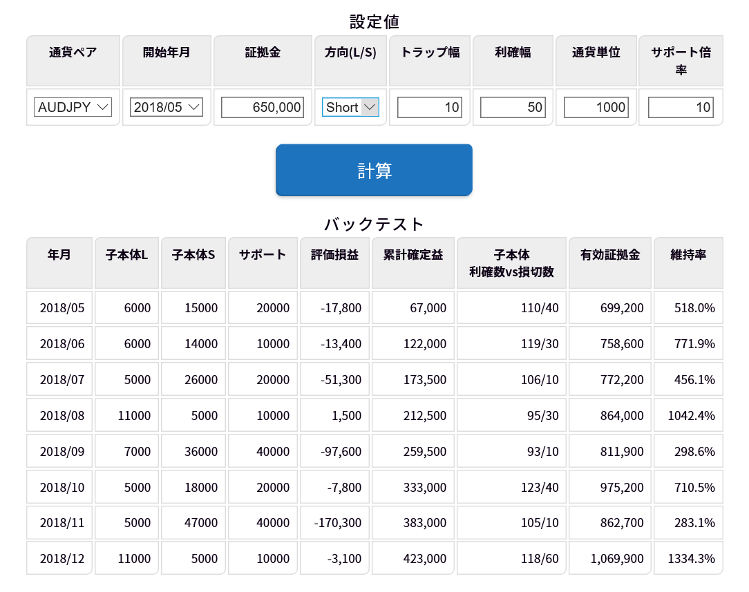Click the 864,000 effective margin cell
The width and height of the screenshot is (749, 592).
click(610, 415)
